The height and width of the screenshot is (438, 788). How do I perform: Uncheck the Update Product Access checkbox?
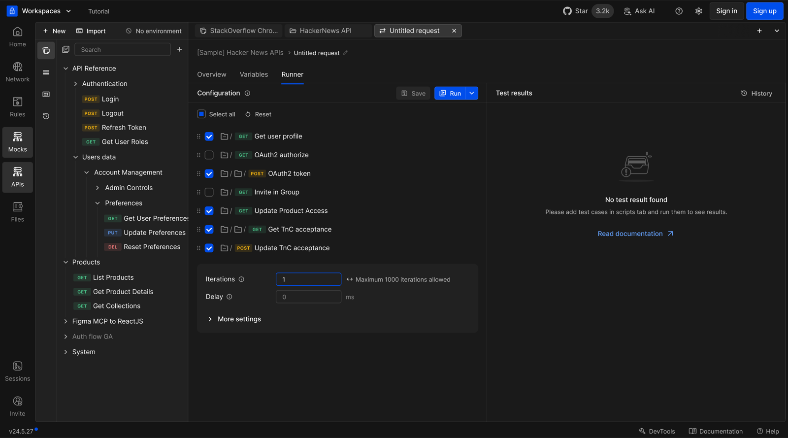click(x=209, y=211)
